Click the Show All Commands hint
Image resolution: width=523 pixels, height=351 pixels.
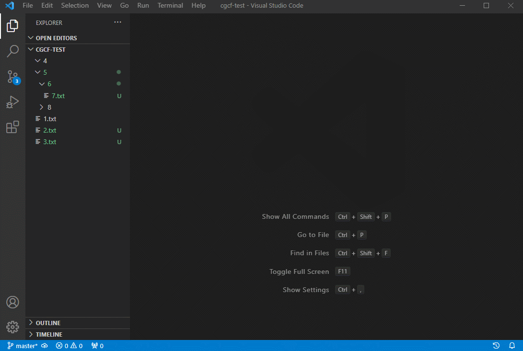295,216
